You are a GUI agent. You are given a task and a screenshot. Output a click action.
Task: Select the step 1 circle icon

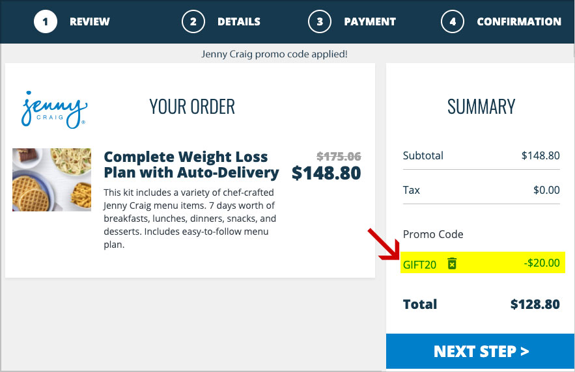(46, 21)
